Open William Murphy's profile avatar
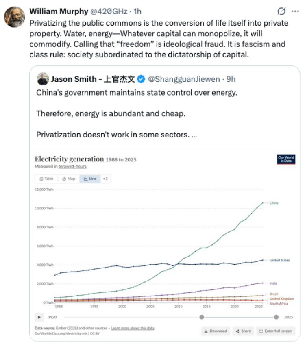Screen dimensions: 305x346 [15, 17]
